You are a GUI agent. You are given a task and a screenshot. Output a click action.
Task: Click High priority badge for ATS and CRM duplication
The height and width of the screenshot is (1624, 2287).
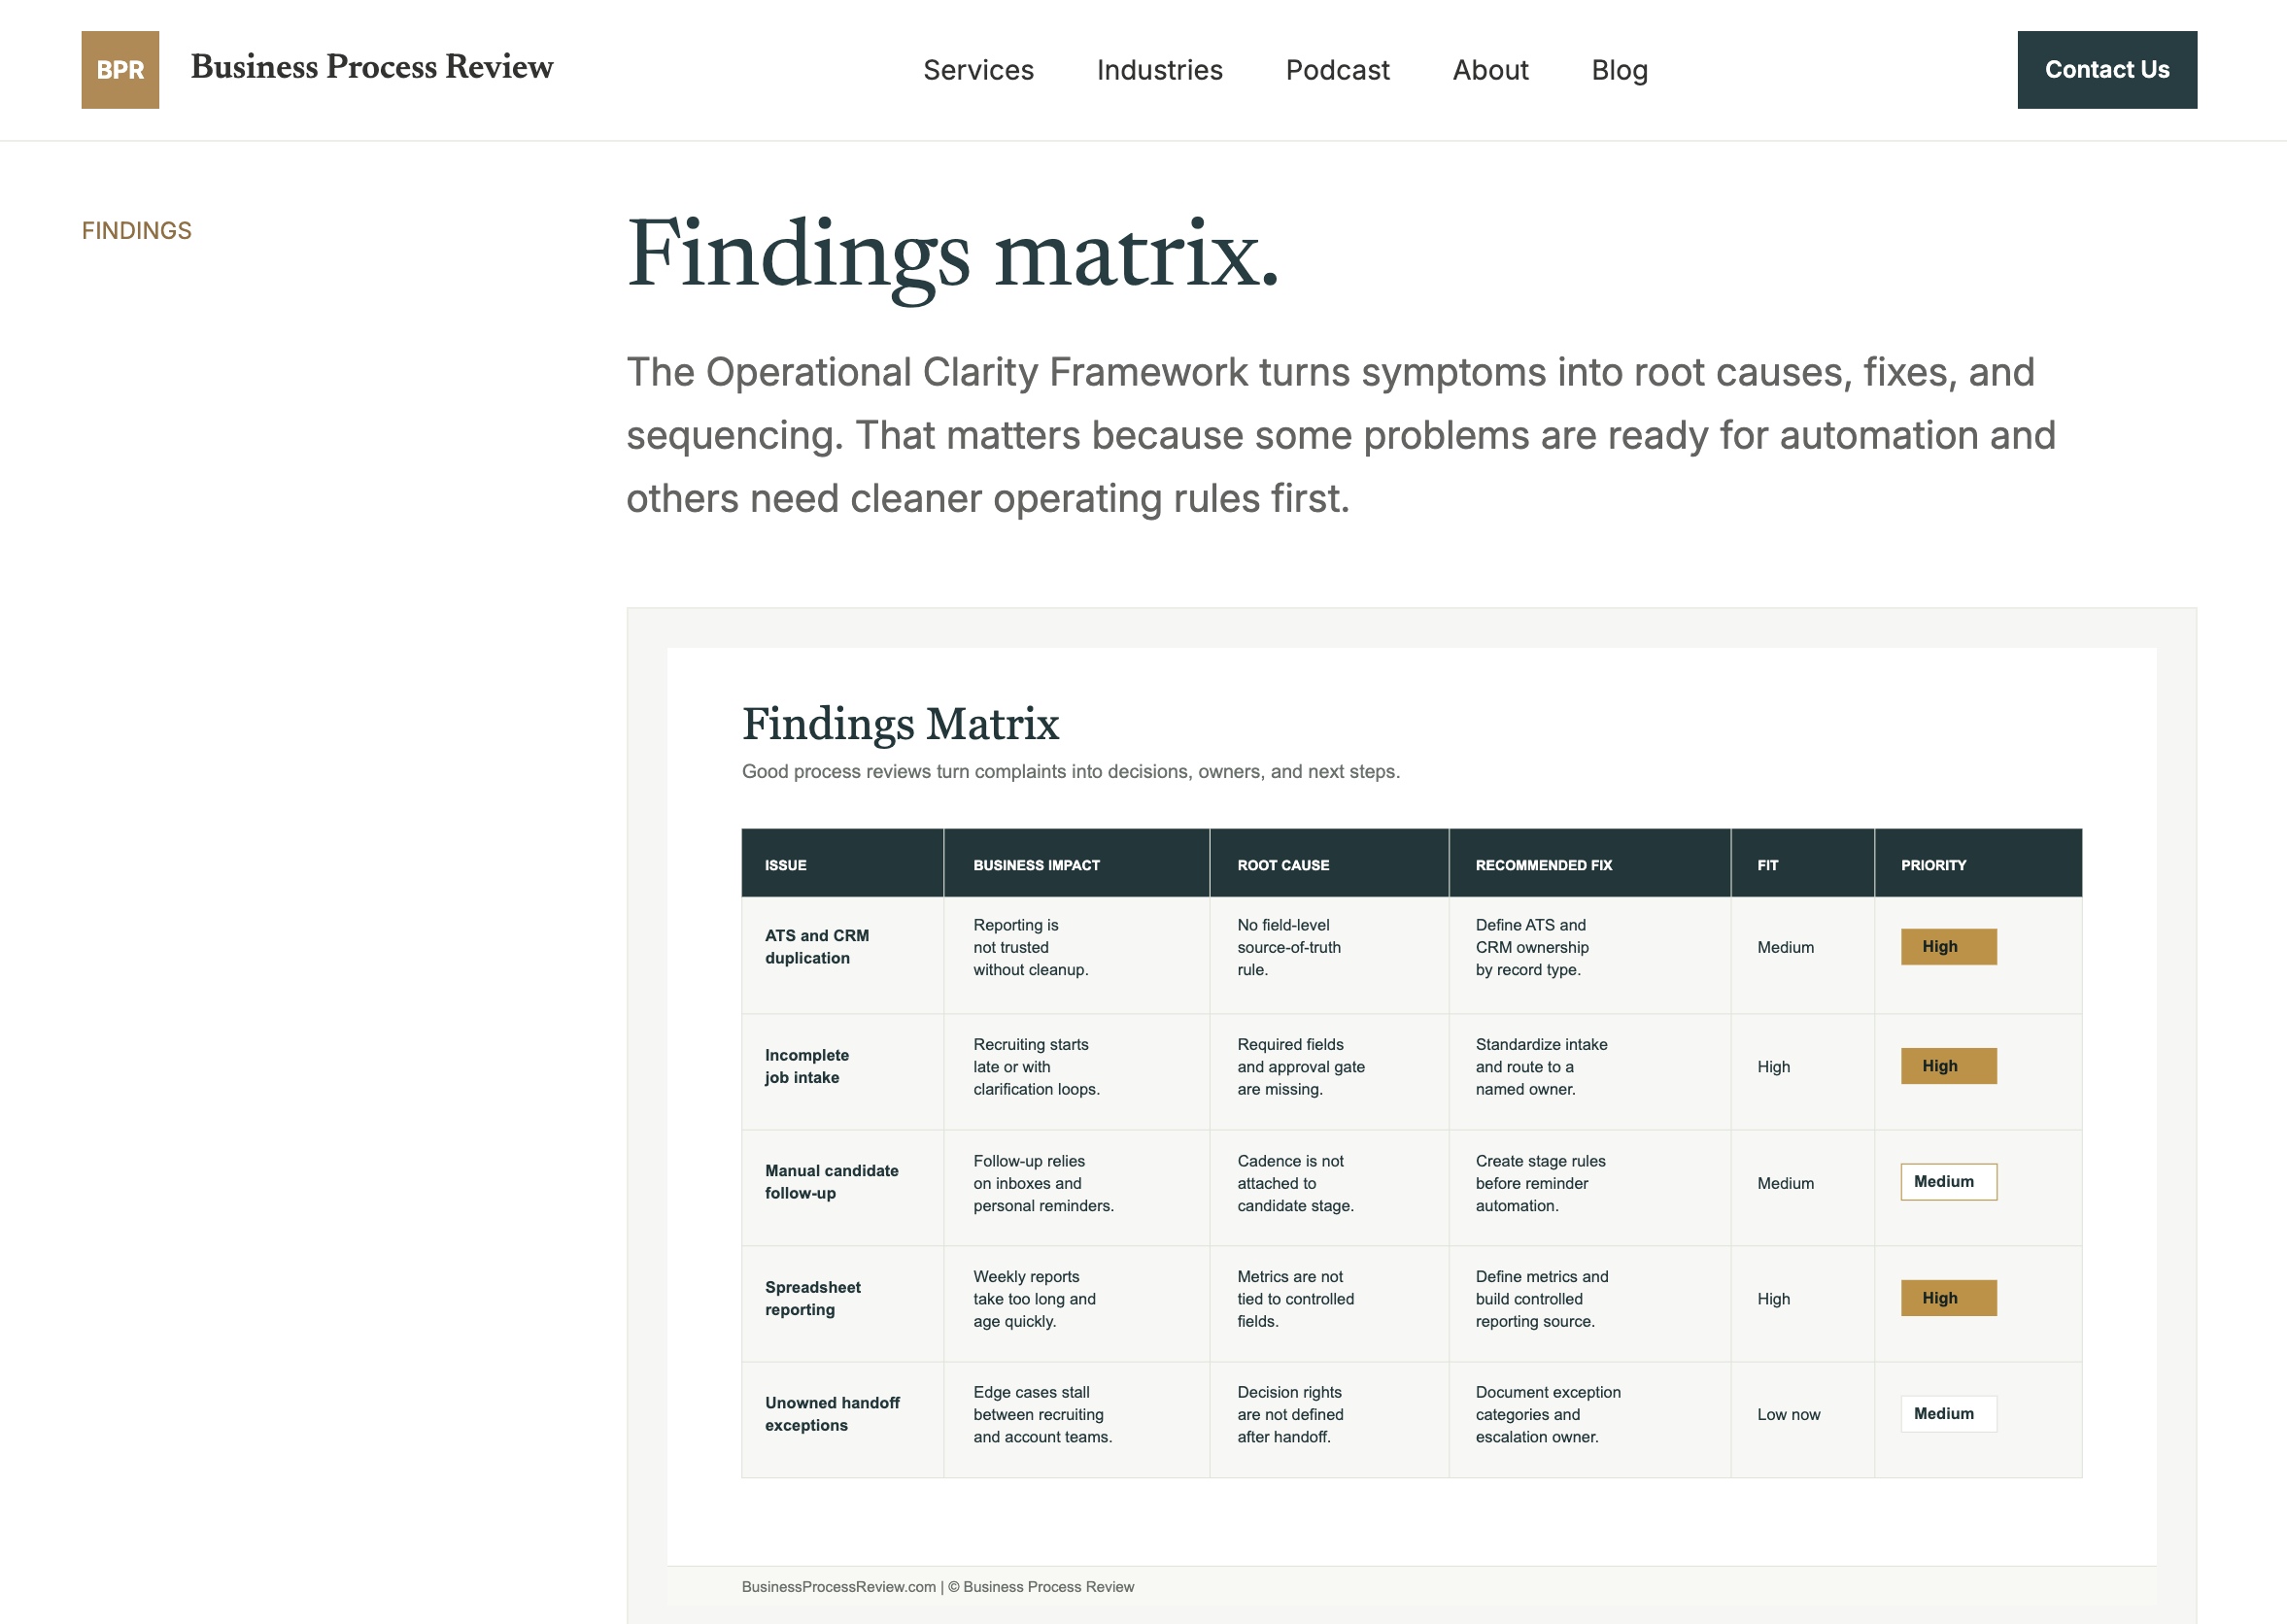tap(1948, 947)
